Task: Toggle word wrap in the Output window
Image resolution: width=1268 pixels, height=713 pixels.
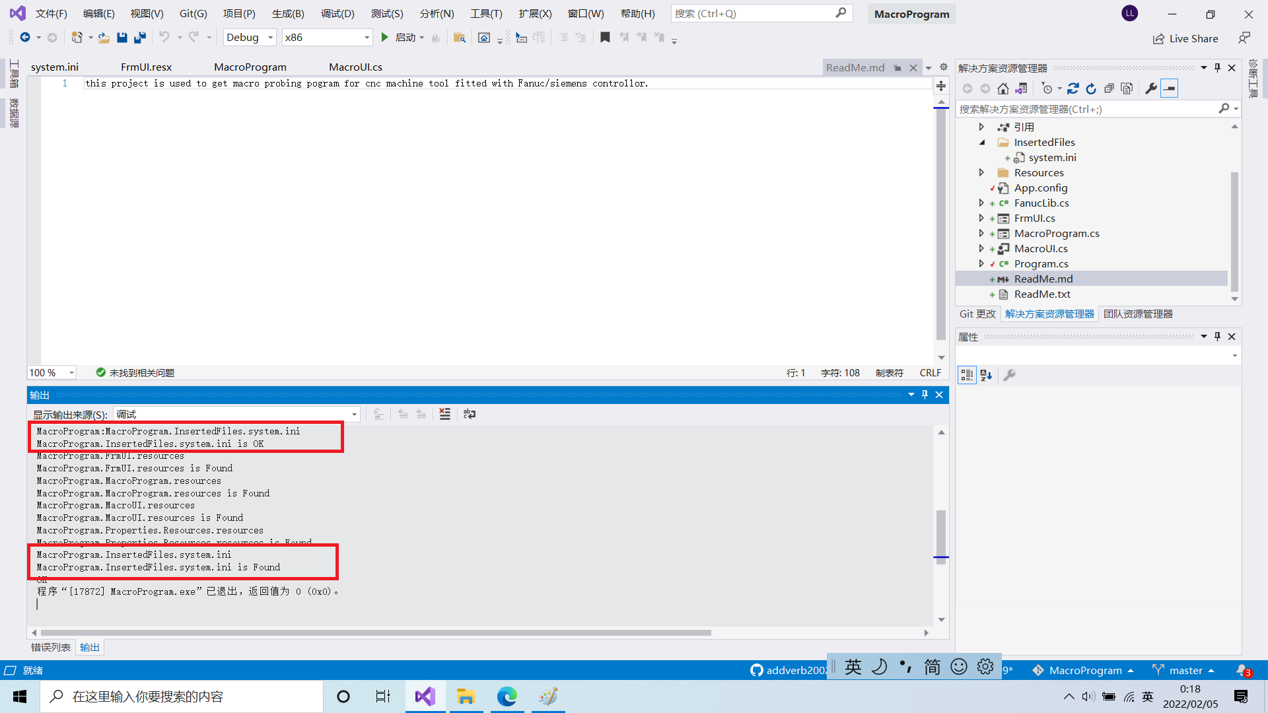Action: point(470,414)
